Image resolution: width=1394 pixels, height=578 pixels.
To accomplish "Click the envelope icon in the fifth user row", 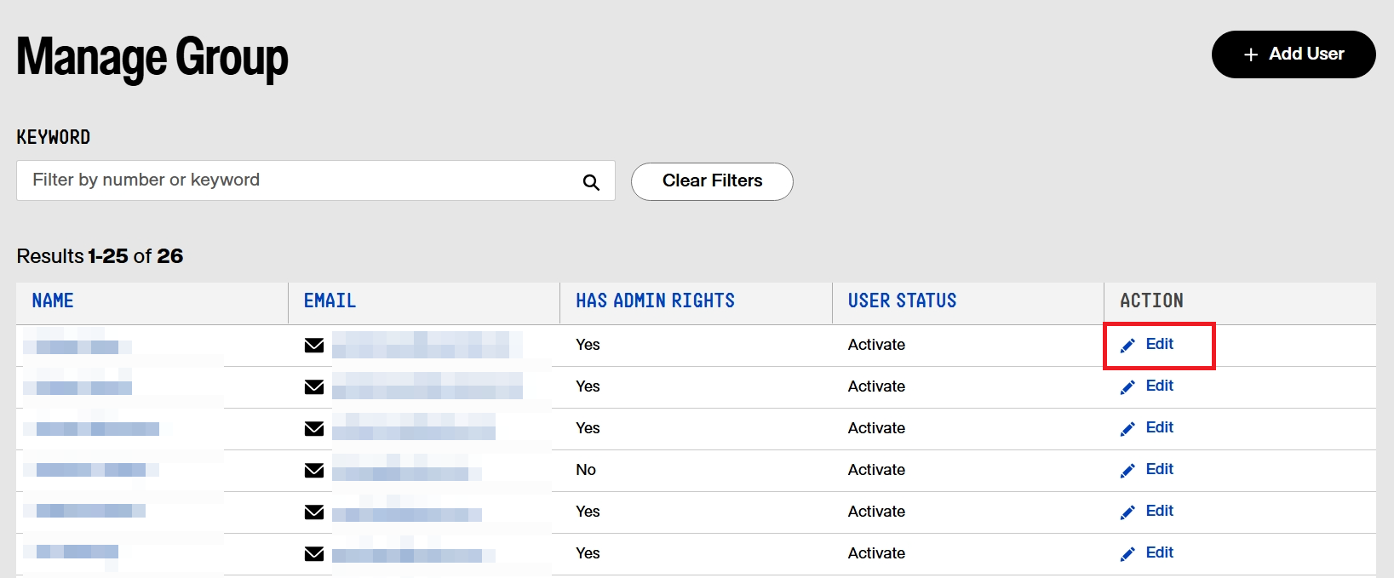I will pos(314,512).
